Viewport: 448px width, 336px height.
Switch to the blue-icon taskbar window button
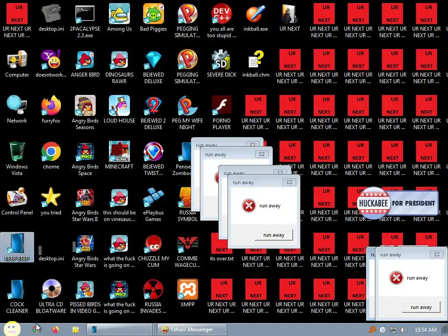(x=119, y=329)
